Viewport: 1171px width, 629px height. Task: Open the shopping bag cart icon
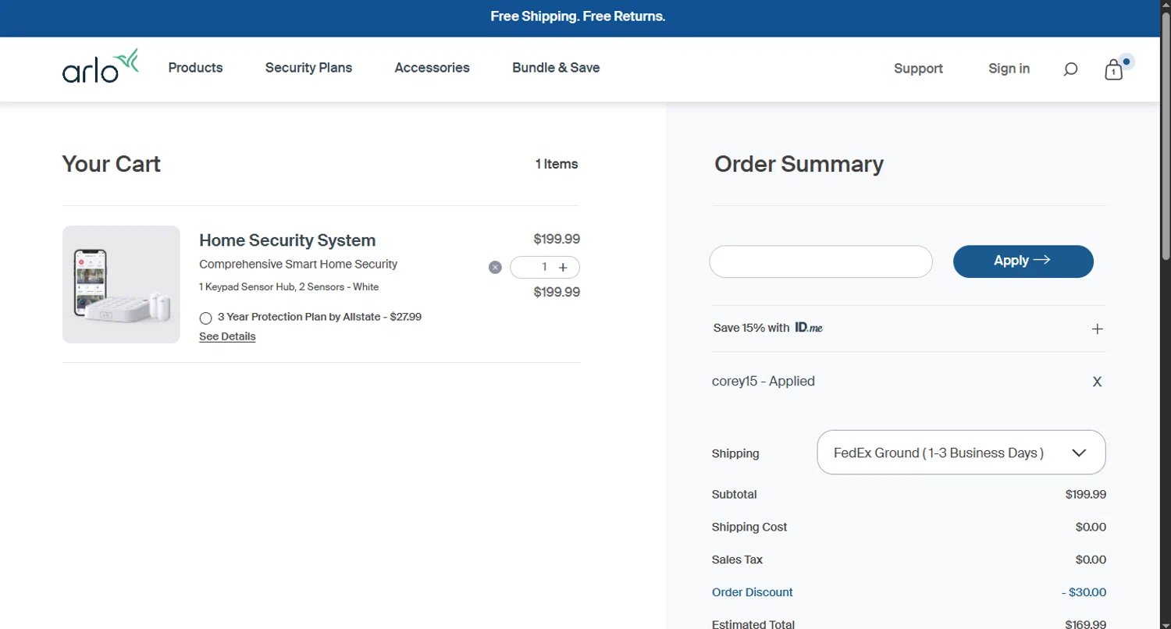click(1113, 70)
